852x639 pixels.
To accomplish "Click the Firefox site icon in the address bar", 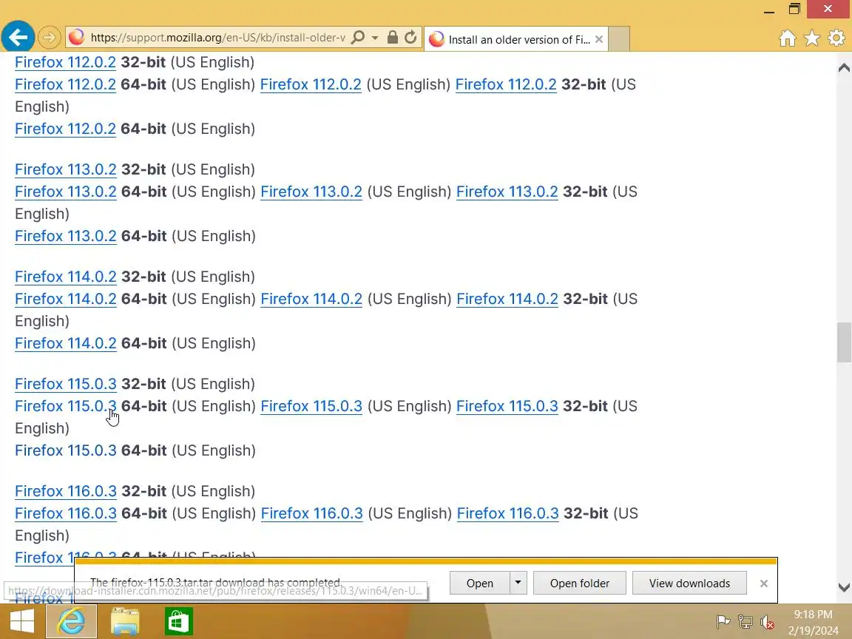I will point(77,37).
